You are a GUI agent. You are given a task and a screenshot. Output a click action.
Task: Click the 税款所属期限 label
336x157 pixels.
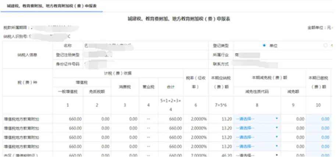[17, 28]
